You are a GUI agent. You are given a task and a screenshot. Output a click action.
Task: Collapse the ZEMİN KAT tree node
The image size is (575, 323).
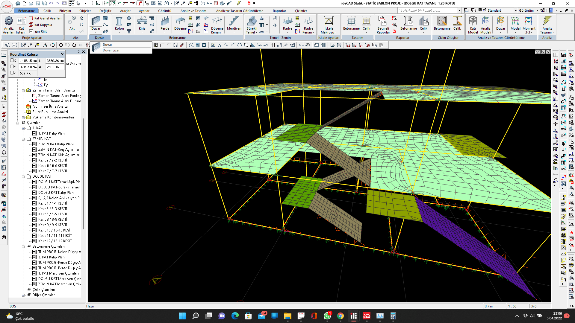[23, 139]
